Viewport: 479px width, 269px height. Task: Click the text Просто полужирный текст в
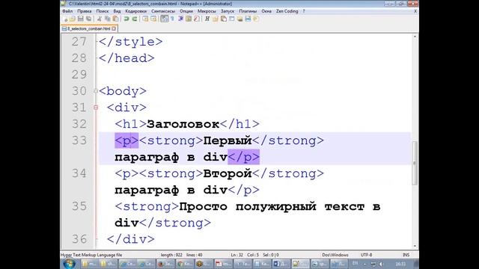pyautogui.click(x=279, y=207)
